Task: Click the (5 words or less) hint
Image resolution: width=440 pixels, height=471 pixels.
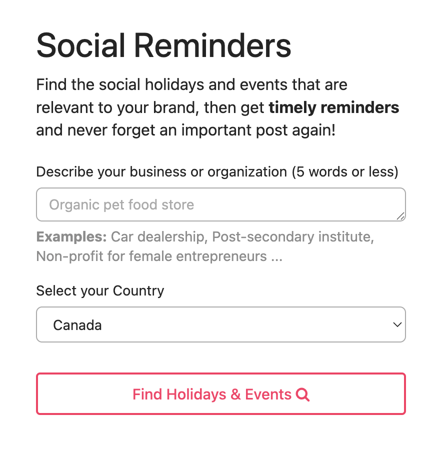Action: click(x=345, y=172)
